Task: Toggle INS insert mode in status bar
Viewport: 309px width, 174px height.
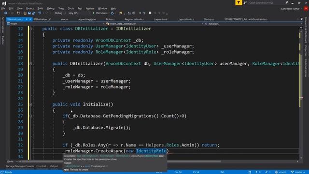Action: click(x=222, y=172)
